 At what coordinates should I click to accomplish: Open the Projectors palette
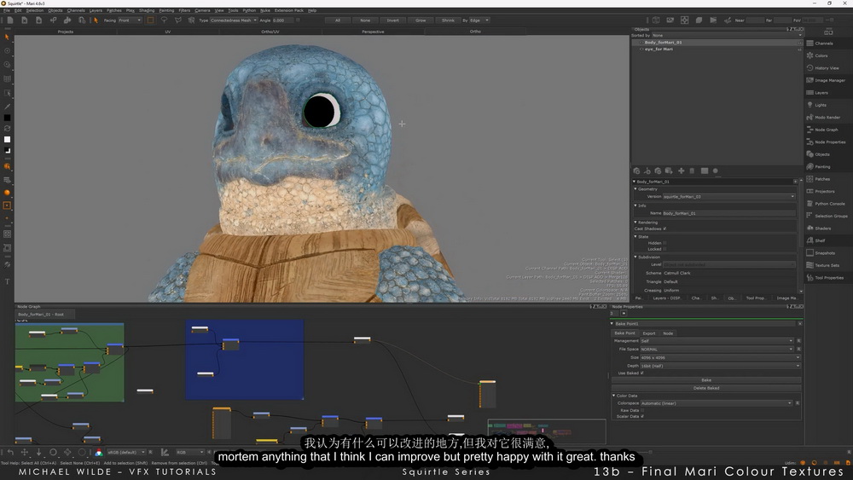tap(824, 191)
